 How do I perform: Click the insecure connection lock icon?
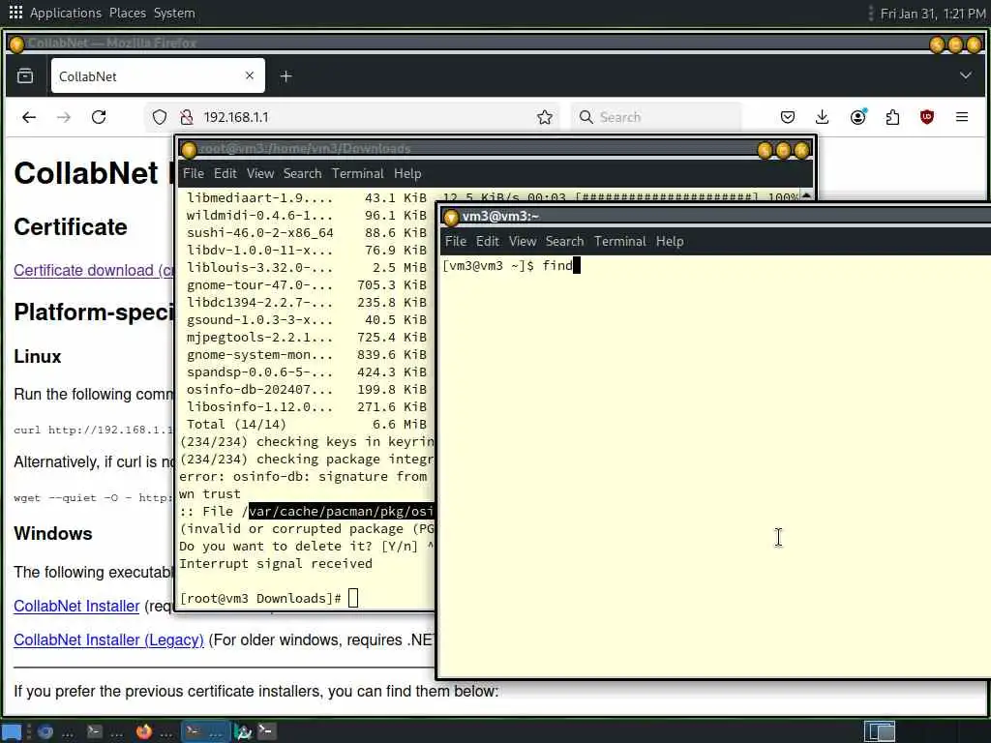coord(187,117)
